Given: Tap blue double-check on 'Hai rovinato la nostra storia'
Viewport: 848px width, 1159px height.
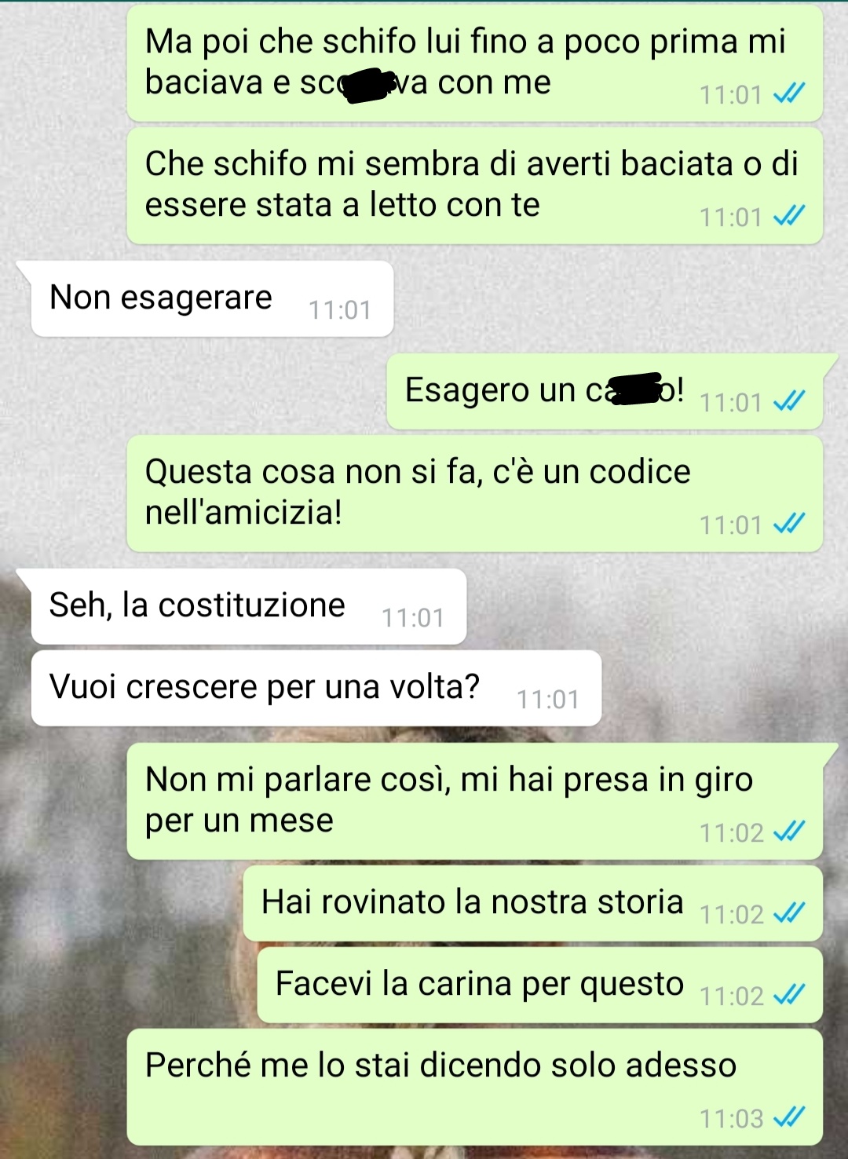Looking at the screenshot, I should (x=788, y=913).
